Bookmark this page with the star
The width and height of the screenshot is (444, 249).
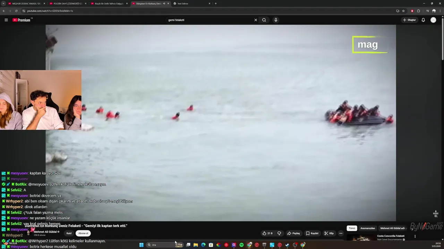403,11
